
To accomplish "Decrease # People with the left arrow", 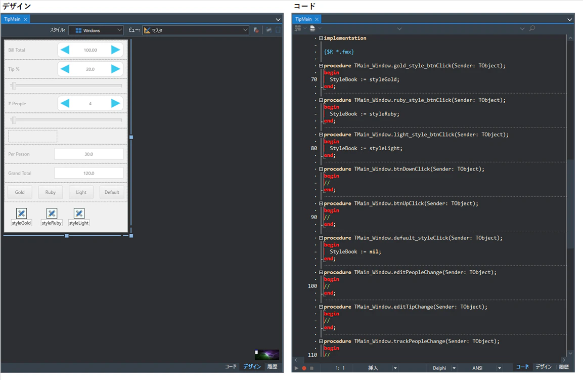I will pos(65,103).
